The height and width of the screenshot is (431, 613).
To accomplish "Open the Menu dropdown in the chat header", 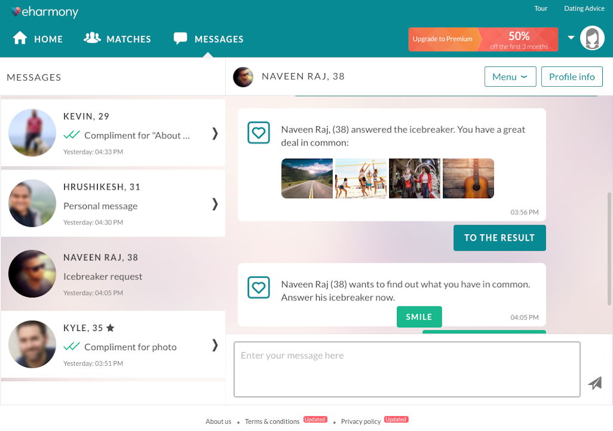I will click(x=510, y=77).
